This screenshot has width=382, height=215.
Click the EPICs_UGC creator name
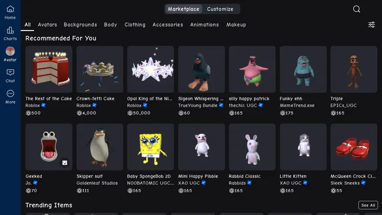tap(343, 105)
